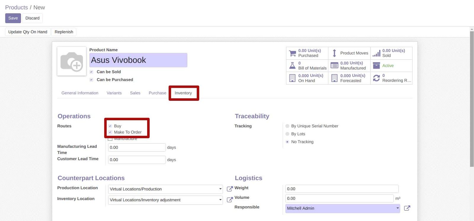474x221 pixels.
Task: Upload product image via camera placeholder
Action: click(x=72, y=61)
